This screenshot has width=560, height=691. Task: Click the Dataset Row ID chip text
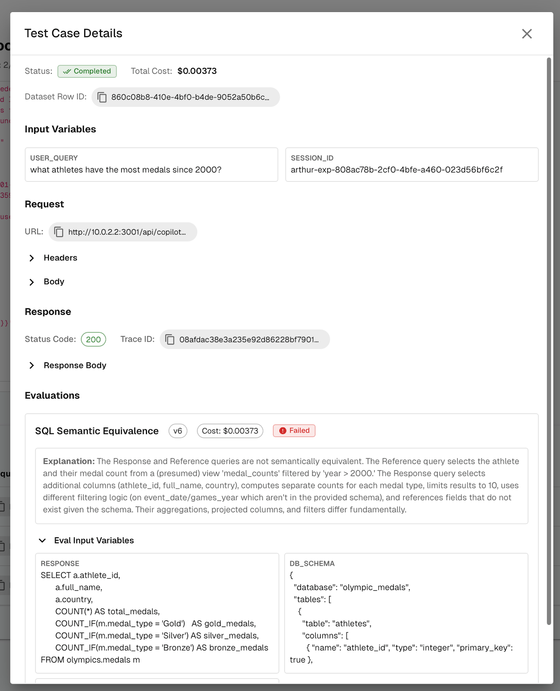[x=190, y=97]
